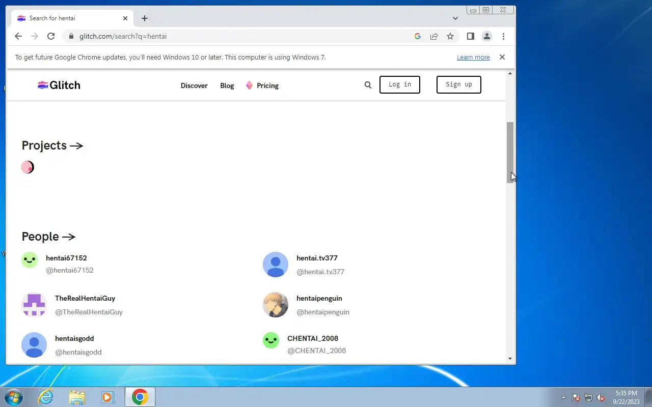Click the @hentaisgodd handle text
652x407 pixels.
(x=78, y=352)
